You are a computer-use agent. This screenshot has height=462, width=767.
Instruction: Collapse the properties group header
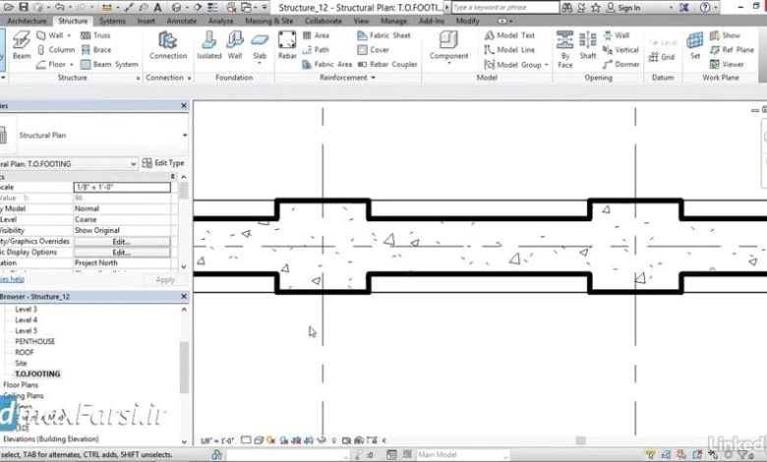coord(172,177)
